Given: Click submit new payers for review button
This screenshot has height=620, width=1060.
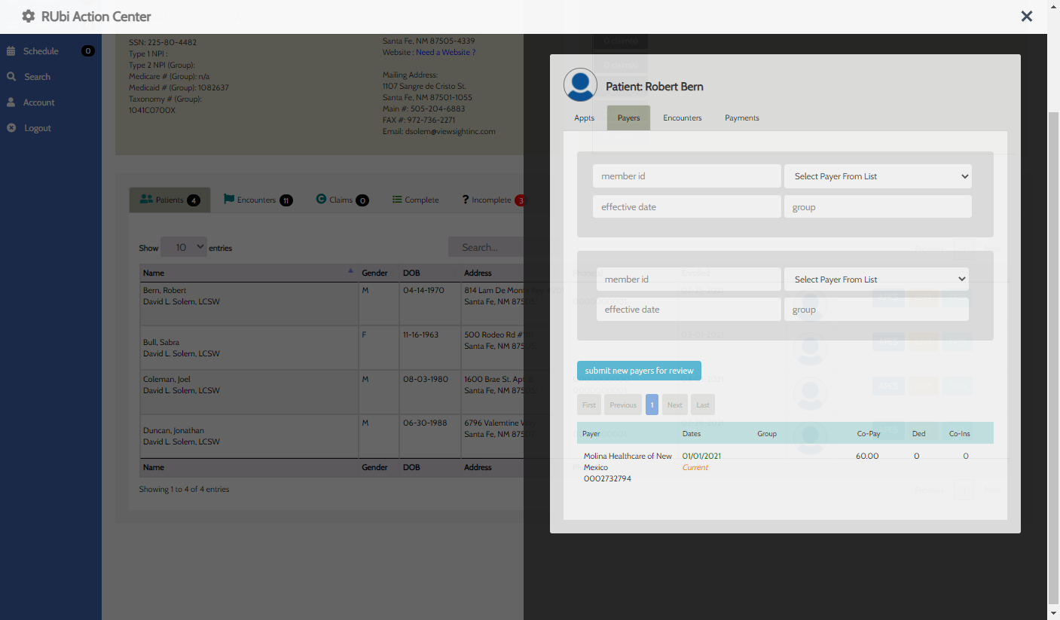Looking at the screenshot, I should [x=639, y=371].
